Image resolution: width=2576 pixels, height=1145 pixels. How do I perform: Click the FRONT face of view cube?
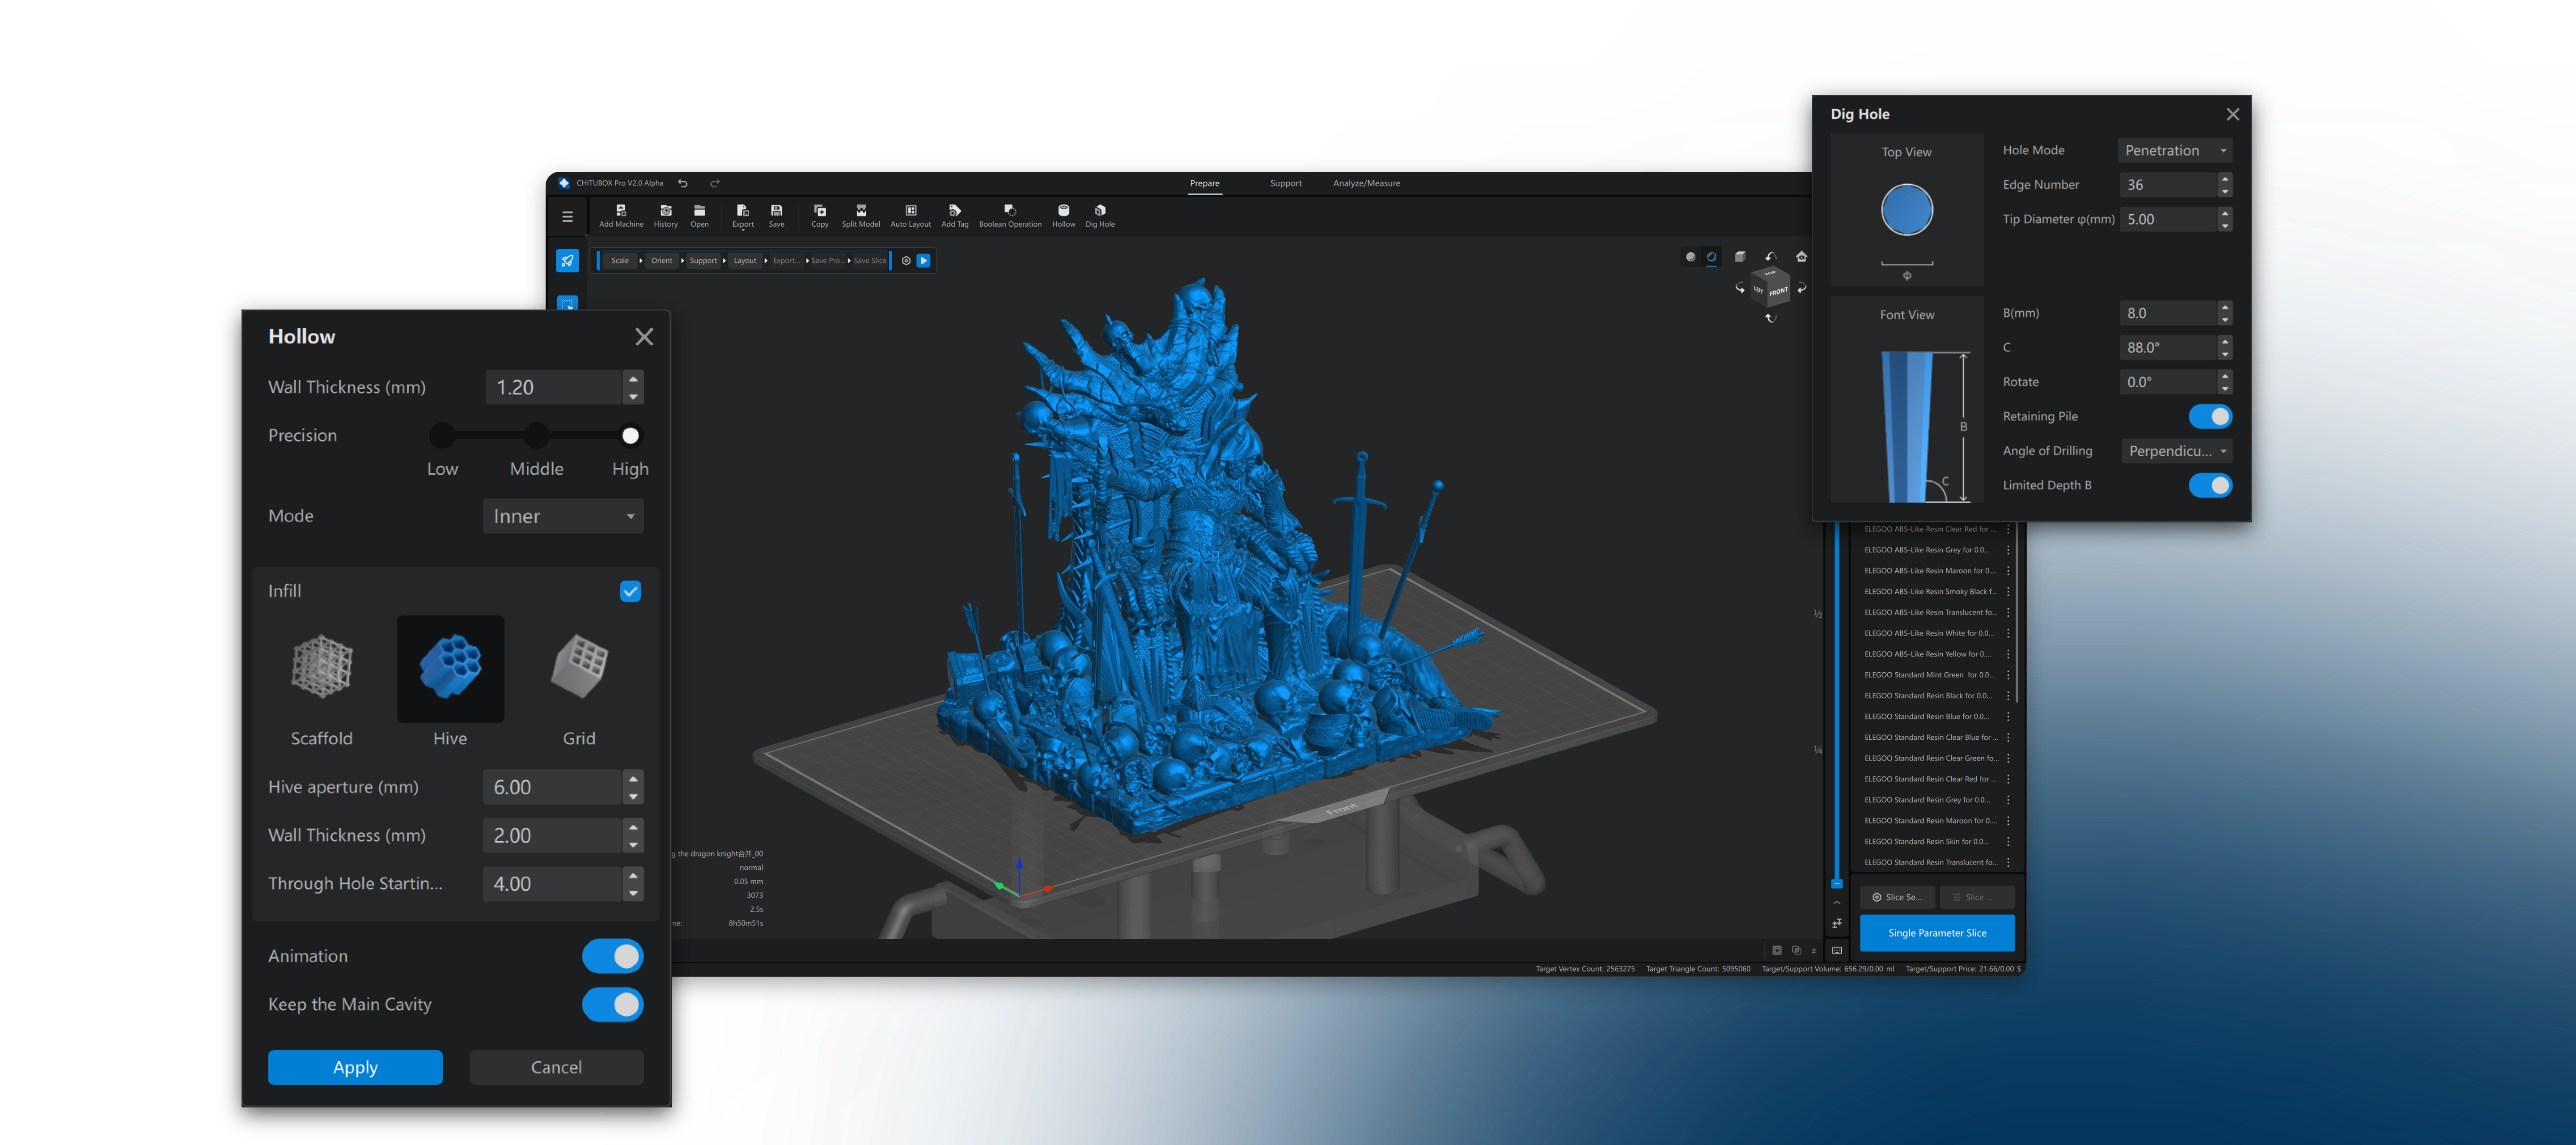click(x=1778, y=291)
